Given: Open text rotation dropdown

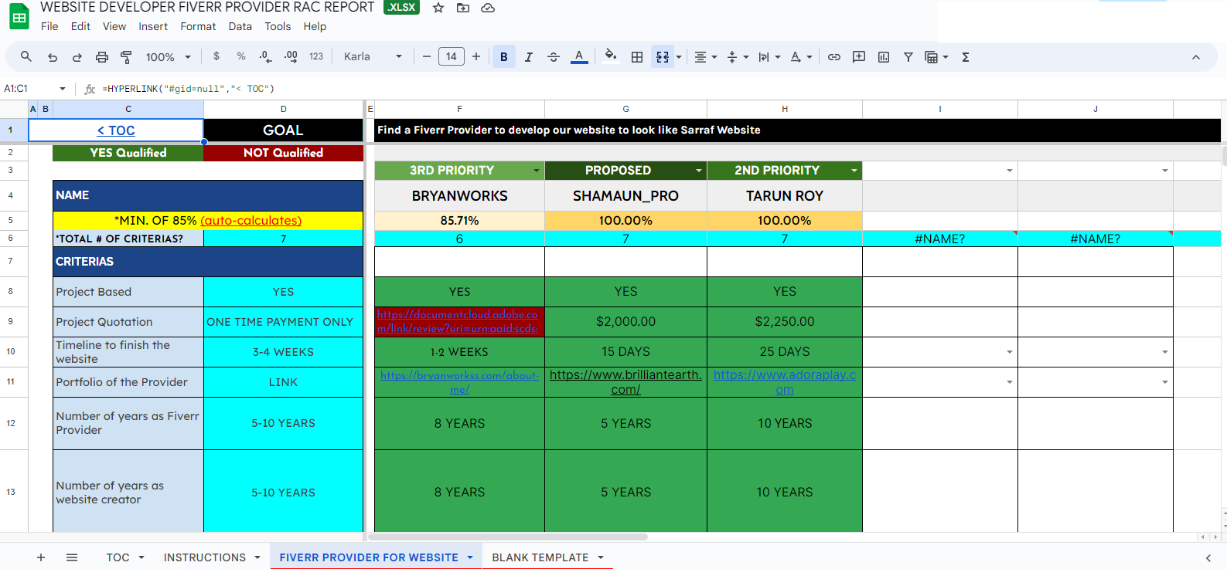Looking at the screenshot, I should click(x=801, y=57).
